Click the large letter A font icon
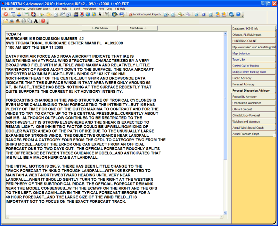 [x=36, y=21]
